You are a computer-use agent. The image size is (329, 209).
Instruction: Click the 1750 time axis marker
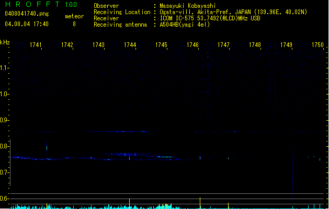(x=317, y=45)
